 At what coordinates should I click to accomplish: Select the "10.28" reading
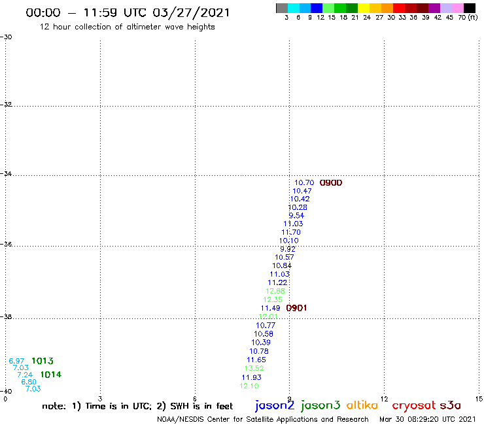pyautogui.click(x=298, y=207)
